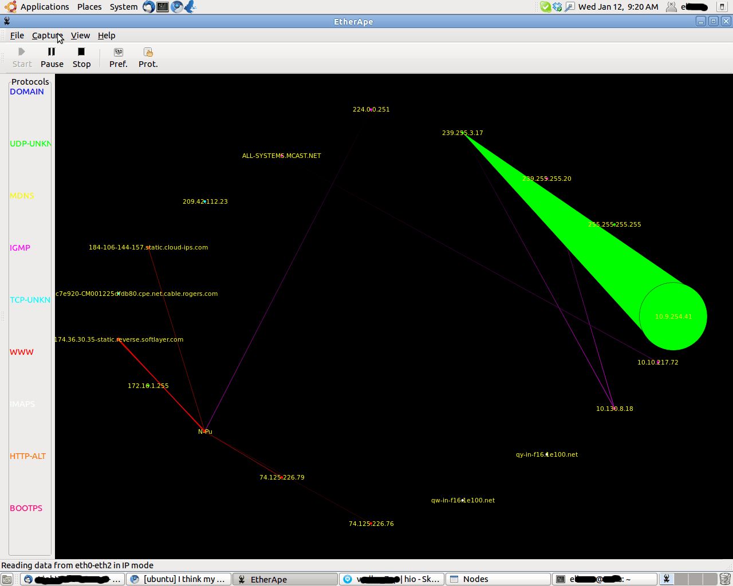Click the IMAPS protocol label
The image size is (733, 586).
pos(22,404)
